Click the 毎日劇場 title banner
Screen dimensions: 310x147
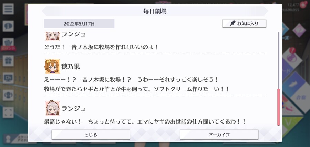pyautogui.click(x=155, y=11)
